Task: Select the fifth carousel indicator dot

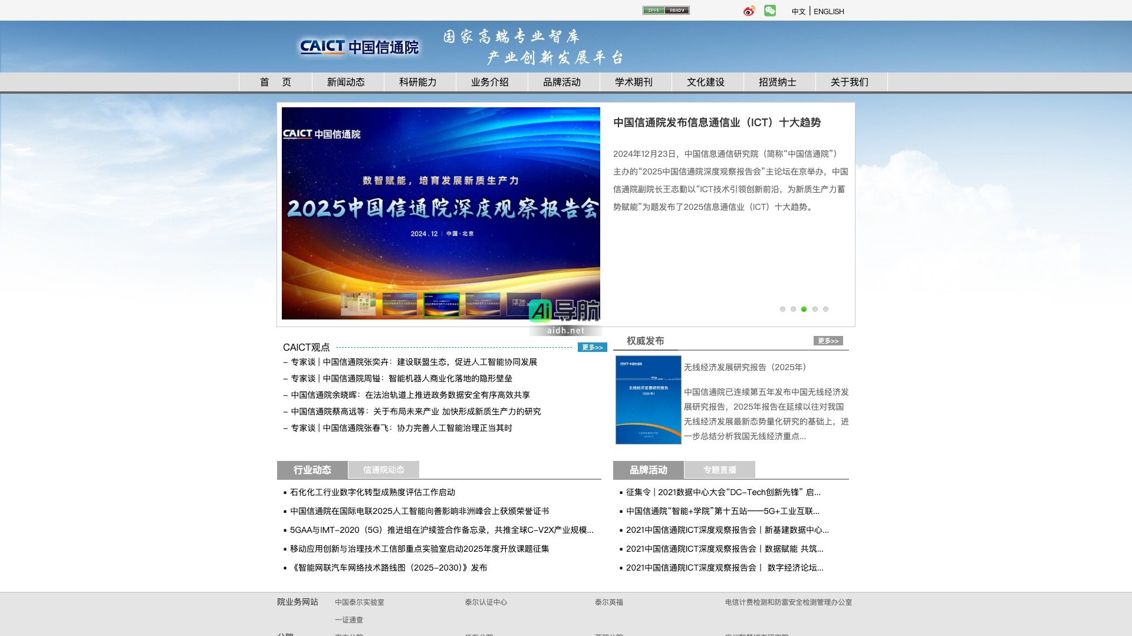Action: [826, 309]
